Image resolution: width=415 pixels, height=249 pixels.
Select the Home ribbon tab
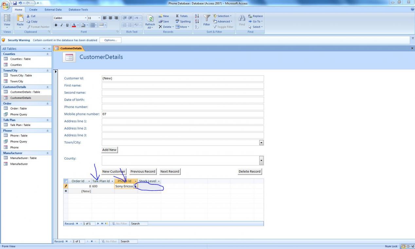18,10
